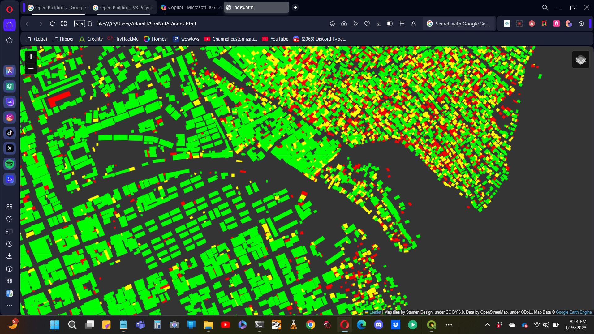Open Instagram sidebar panel
Image resolution: width=594 pixels, height=334 pixels.
point(10,118)
